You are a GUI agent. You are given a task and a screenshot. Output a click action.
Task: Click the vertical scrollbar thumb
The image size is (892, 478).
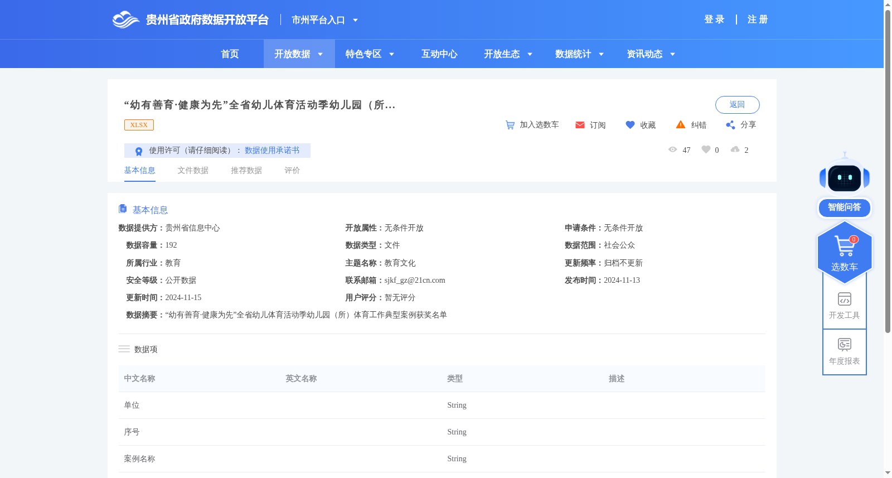[x=888, y=171]
